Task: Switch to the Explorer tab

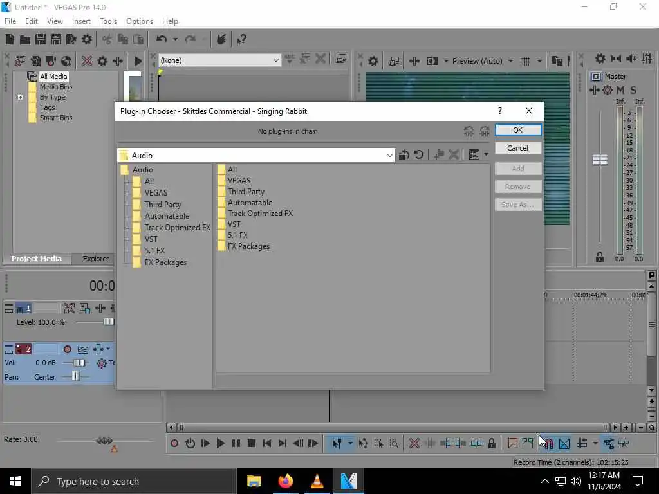Action: pos(95,259)
